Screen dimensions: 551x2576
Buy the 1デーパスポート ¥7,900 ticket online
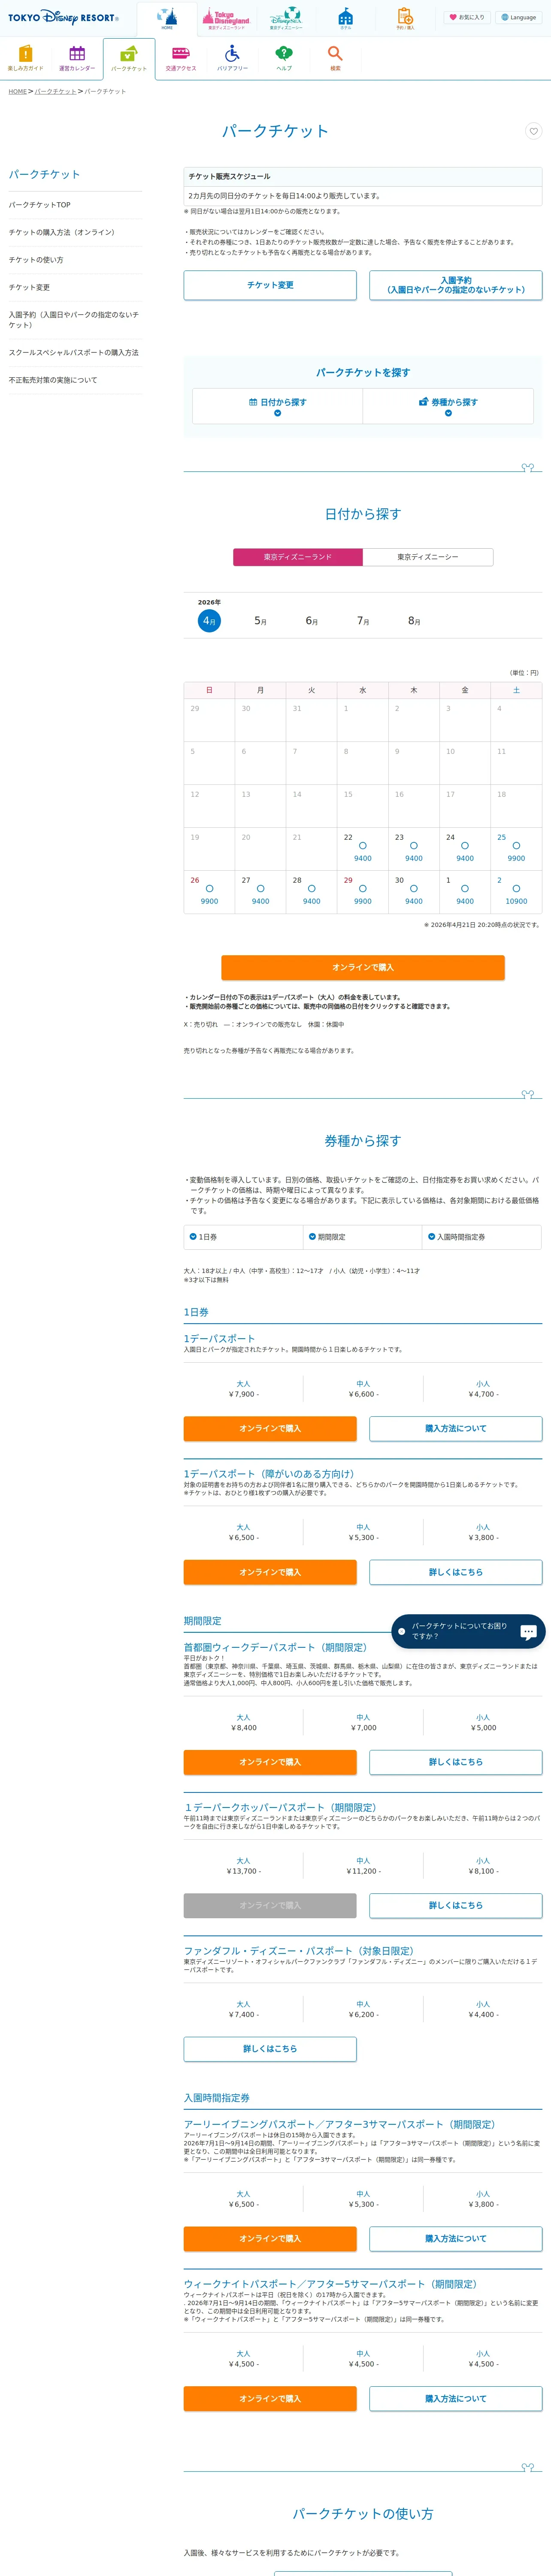click(270, 1429)
